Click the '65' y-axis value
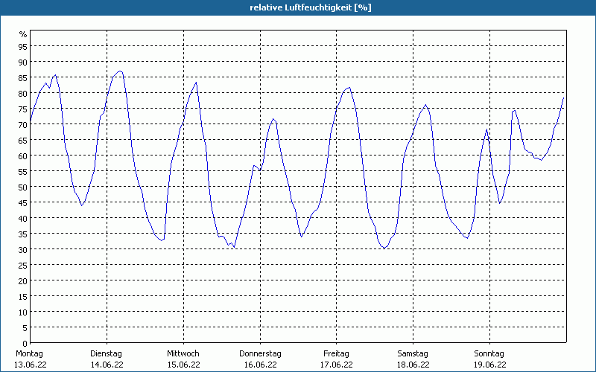Screen dimensions: 596x372 [x=23, y=141]
